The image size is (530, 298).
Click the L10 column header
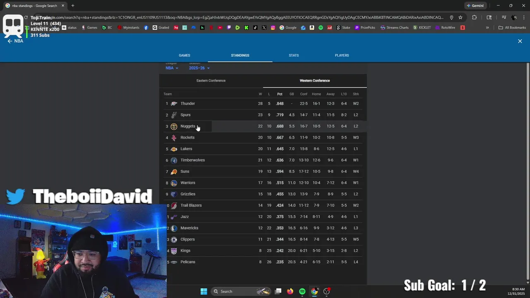tap(344, 94)
